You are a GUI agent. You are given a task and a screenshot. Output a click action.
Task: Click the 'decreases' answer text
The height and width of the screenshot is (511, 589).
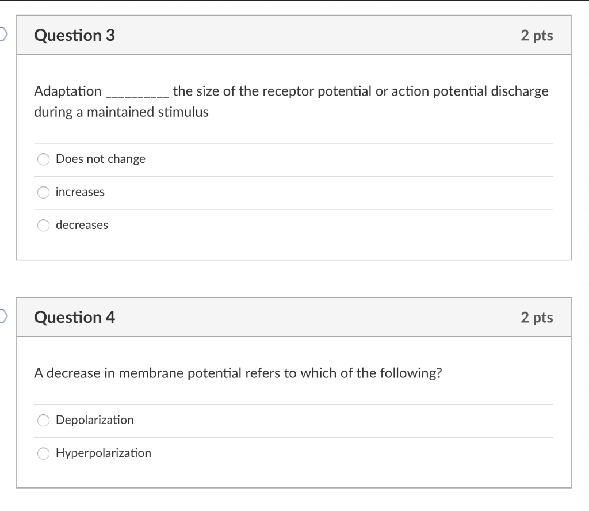pyautogui.click(x=82, y=225)
